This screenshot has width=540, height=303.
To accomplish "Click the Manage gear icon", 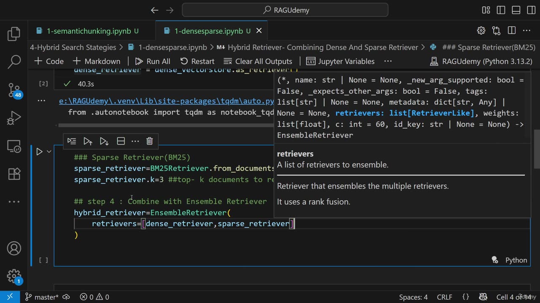I will (14, 276).
